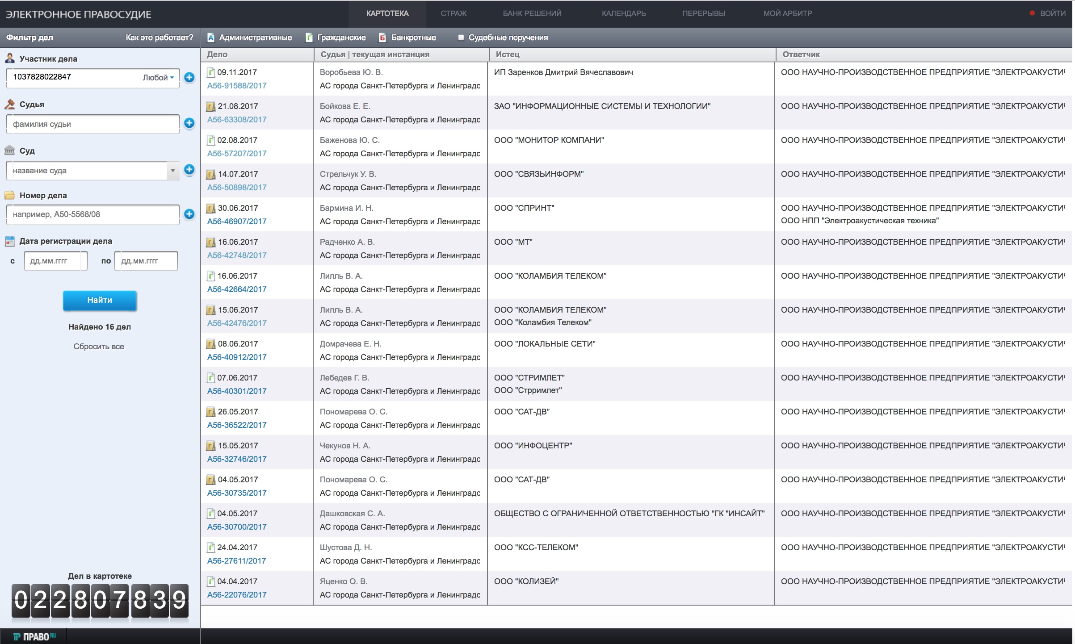
Task: Open Как это работает? help link
Action: [160, 38]
